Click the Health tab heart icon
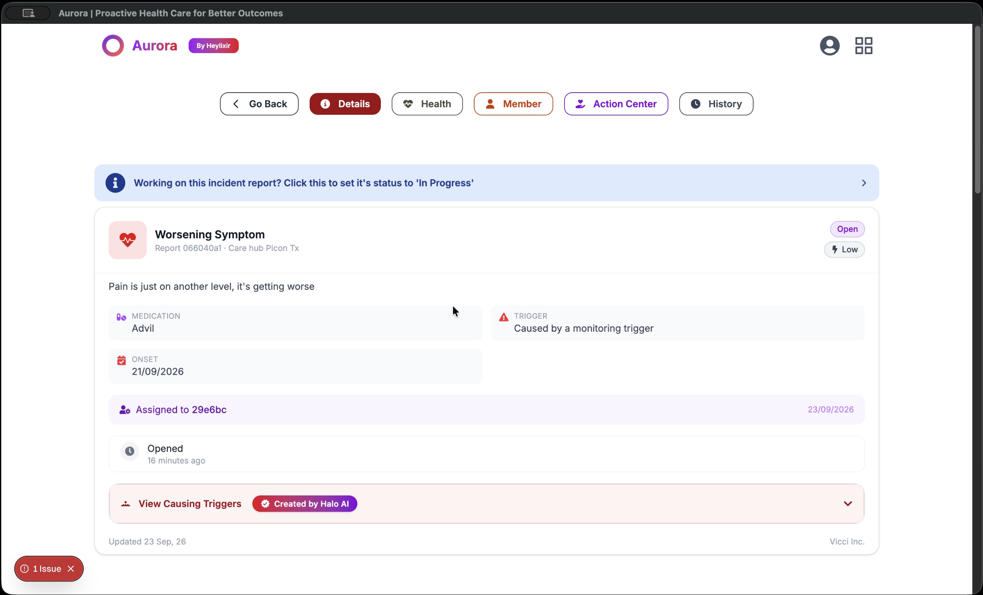The width and height of the screenshot is (983, 595). (408, 104)
